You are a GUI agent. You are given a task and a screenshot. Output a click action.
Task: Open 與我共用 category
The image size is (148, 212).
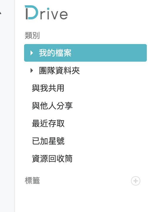click(48, 88)
